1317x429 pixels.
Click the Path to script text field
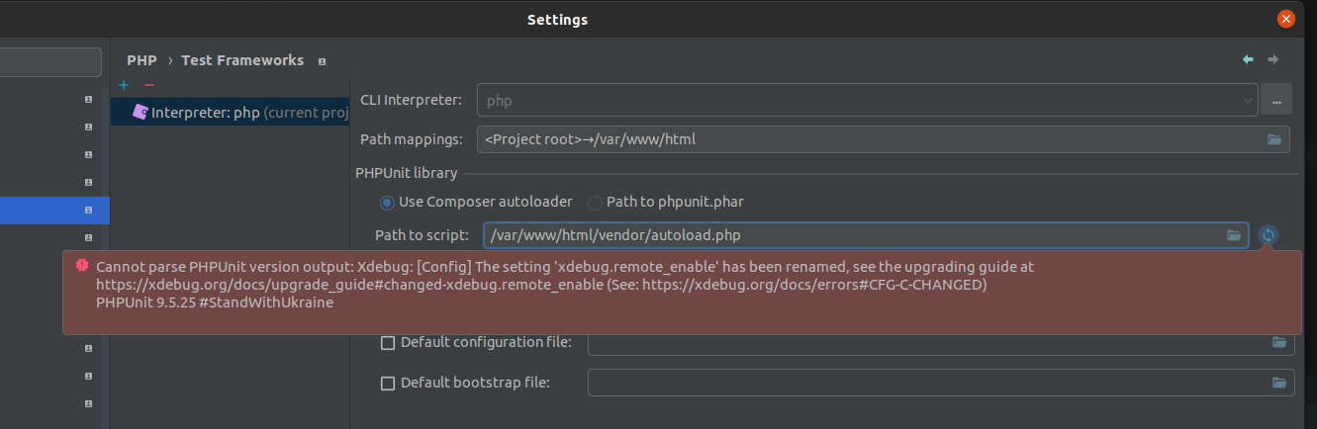(851, 235)
